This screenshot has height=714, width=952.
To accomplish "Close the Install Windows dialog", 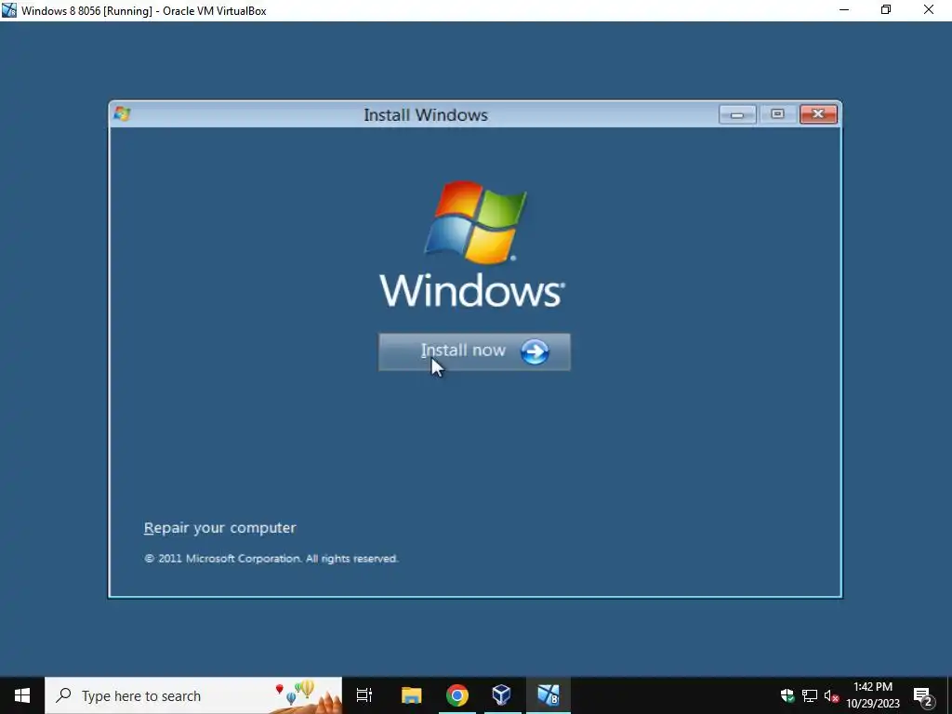I will point(818,114).
